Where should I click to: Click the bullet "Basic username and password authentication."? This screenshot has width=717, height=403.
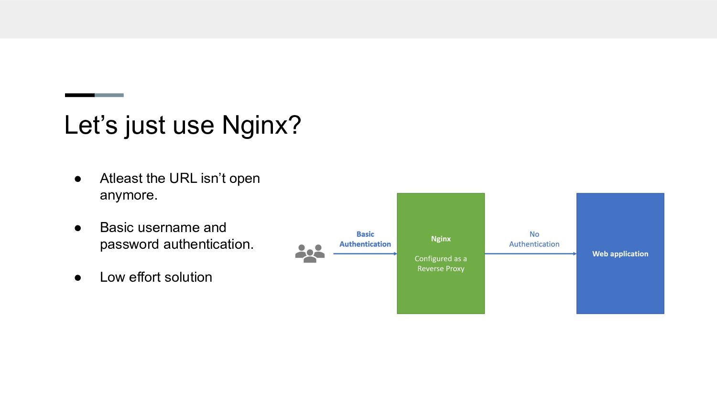[176, 236]
